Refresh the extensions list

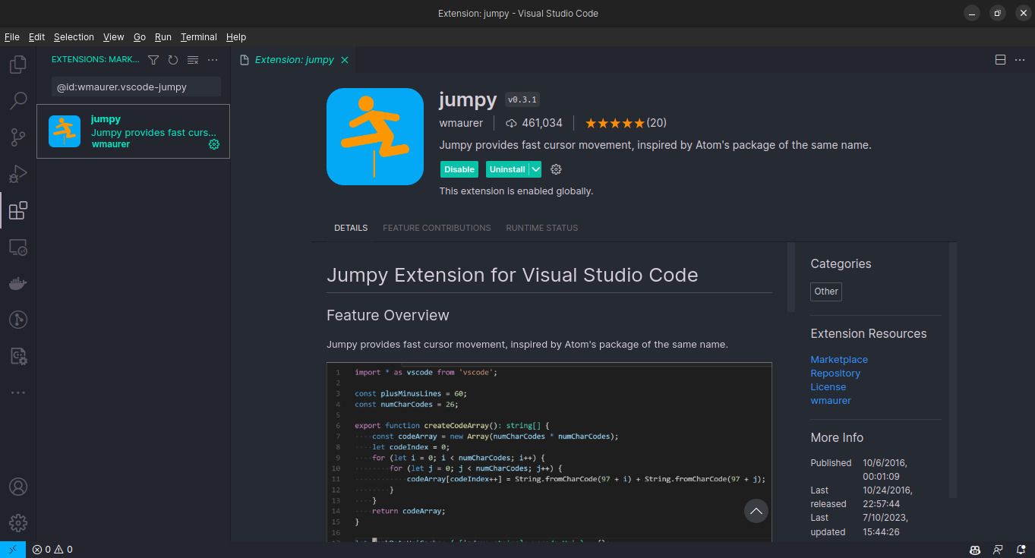pyautogui.click(x=172, y=59)
